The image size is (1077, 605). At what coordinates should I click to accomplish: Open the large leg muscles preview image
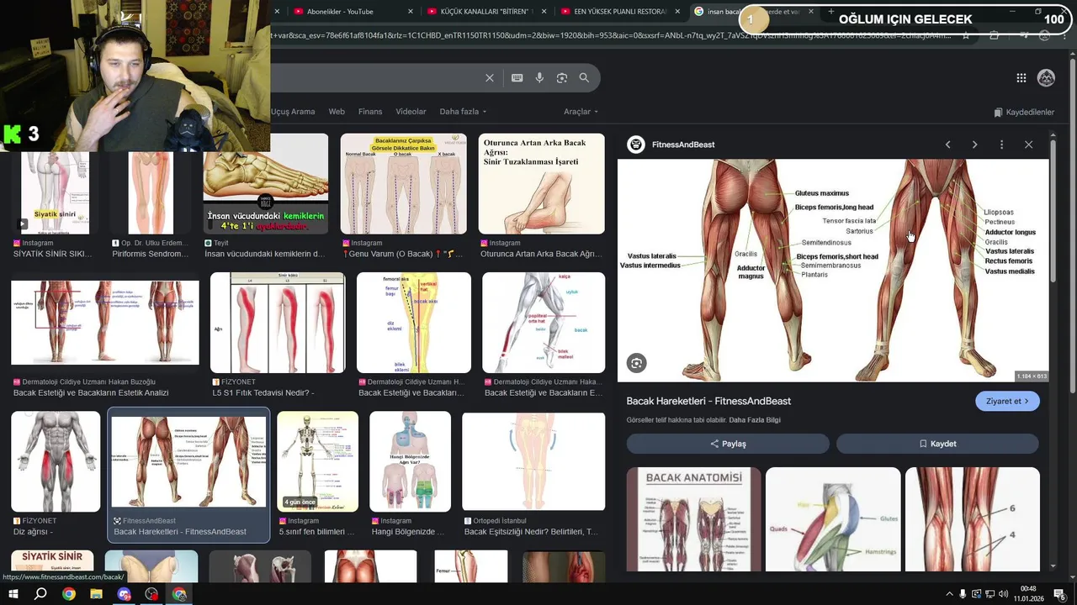coord(833,270)
